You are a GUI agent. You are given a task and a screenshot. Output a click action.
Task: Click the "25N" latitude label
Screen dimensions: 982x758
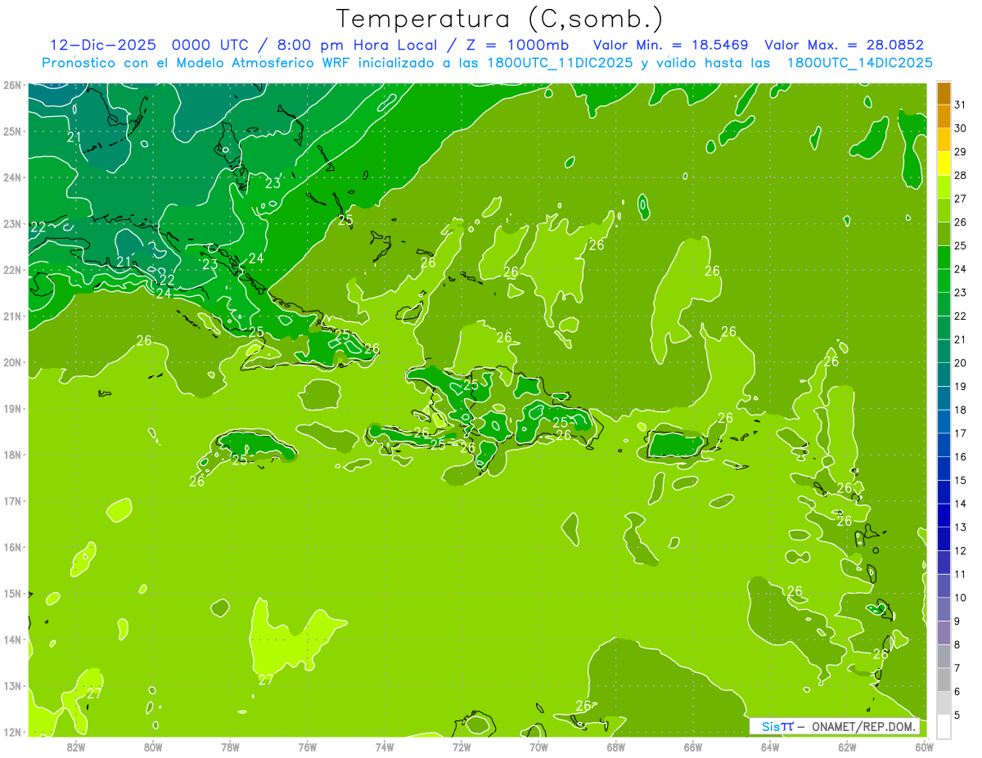click(x=11, y=131)
